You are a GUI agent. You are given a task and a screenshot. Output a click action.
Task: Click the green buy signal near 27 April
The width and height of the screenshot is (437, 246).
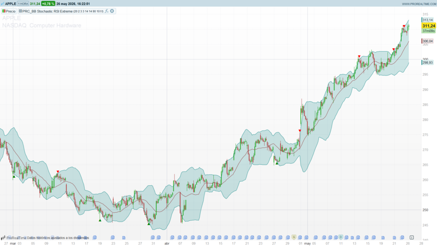(x=277, y=164)
